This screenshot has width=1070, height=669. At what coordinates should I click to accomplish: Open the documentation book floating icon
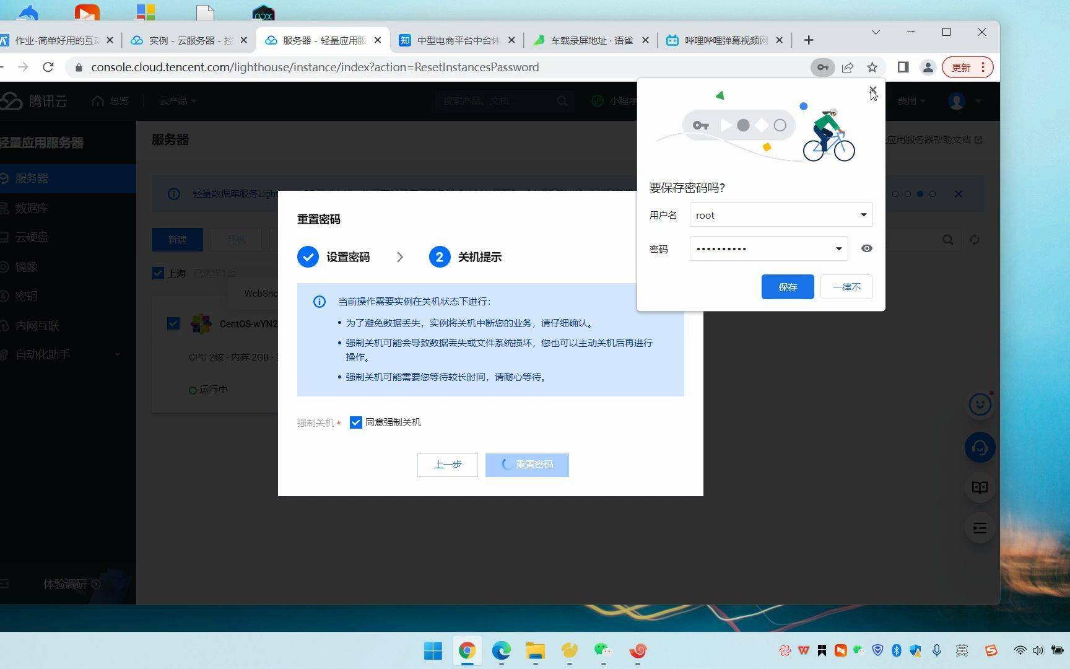tap(980, 488)
